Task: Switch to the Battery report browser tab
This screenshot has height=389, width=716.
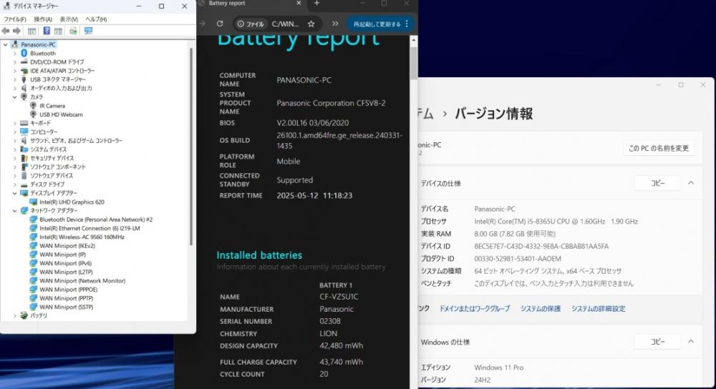Action: coord(246,4)
